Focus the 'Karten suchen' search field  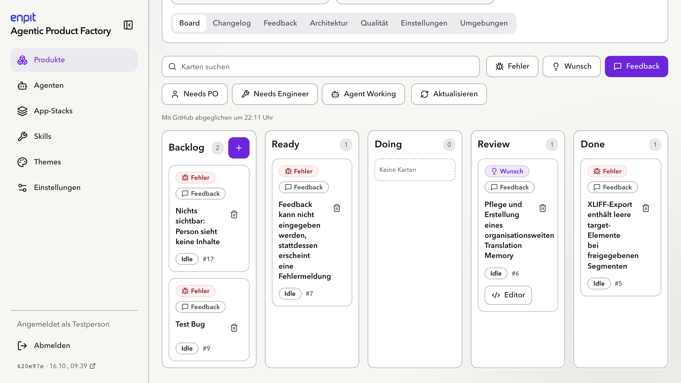click(x=321, y=66)
